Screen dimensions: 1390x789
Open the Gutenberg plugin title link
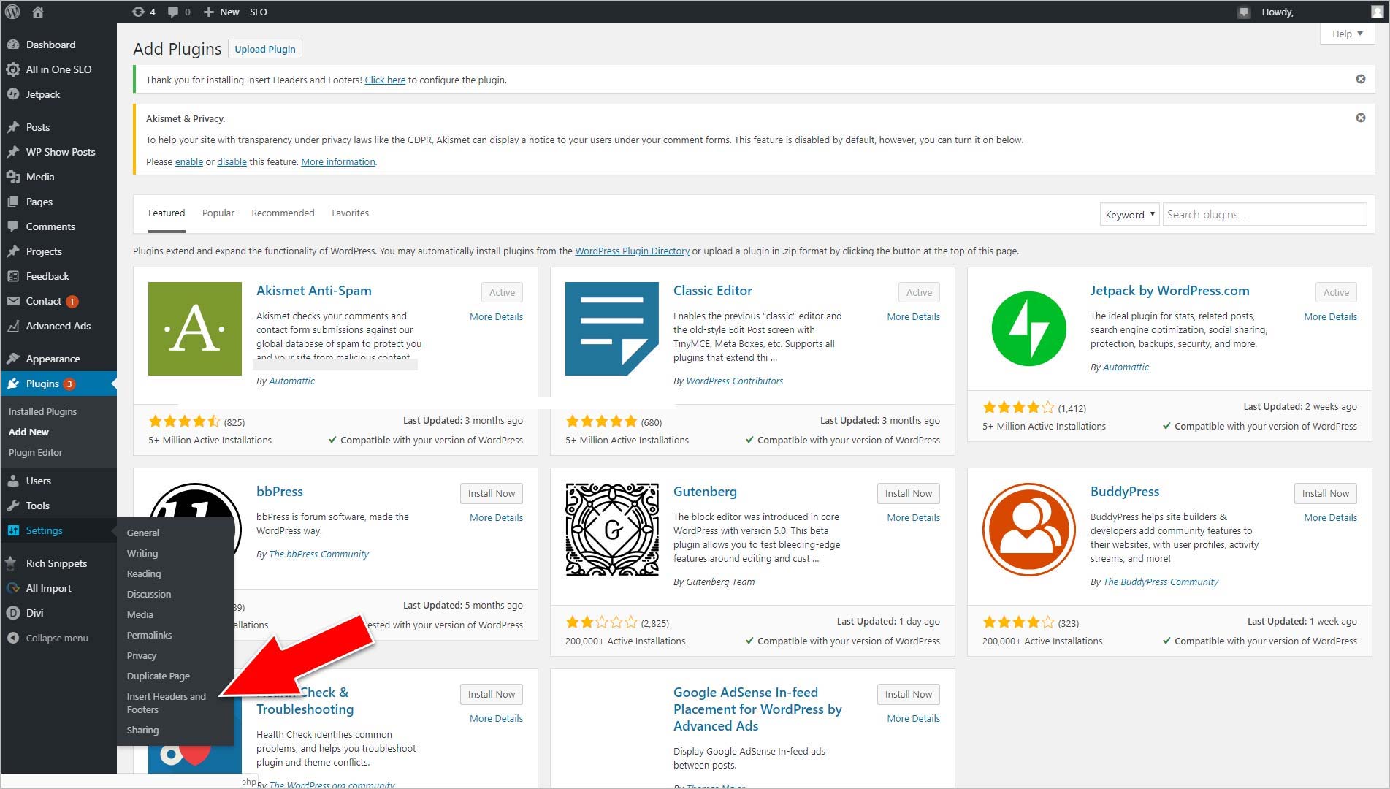[x=705, y=492]
